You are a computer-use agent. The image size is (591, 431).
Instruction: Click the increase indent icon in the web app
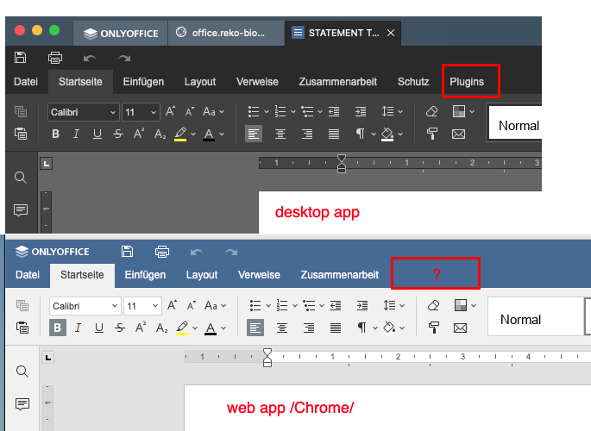coord(361,306)
